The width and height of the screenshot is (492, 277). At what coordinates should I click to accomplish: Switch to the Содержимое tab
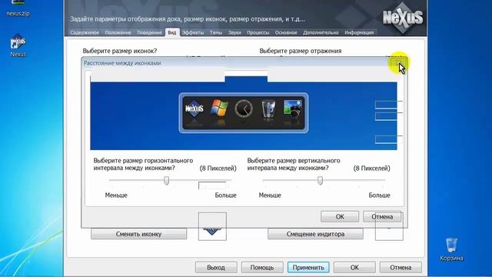tap(85, 32)
